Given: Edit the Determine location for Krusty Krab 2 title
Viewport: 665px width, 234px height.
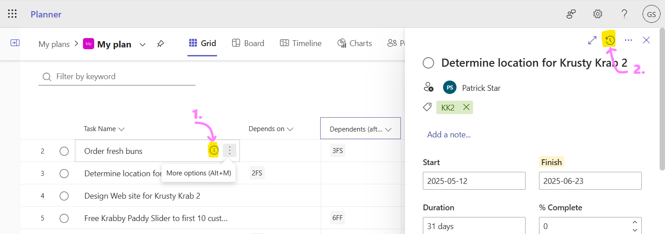Looking at the screenshot, I should (535, 63).
